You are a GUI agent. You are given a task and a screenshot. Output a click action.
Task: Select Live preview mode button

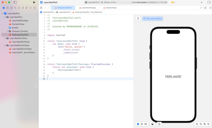138,124
